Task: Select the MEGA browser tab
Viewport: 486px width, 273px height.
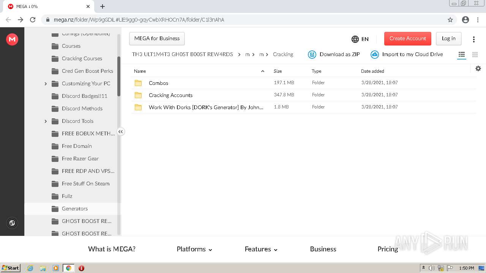Action: pos(49,6)
